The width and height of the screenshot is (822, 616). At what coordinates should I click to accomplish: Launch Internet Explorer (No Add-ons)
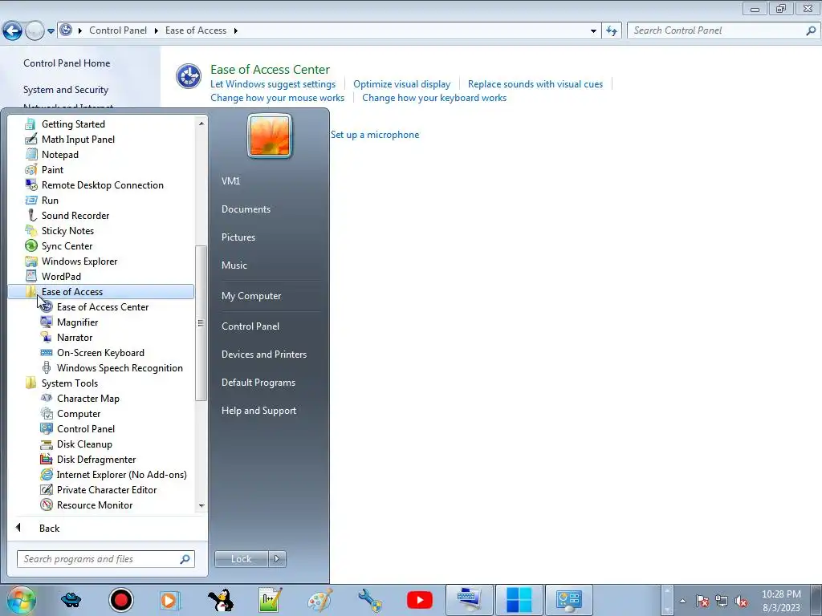(122, 474)
